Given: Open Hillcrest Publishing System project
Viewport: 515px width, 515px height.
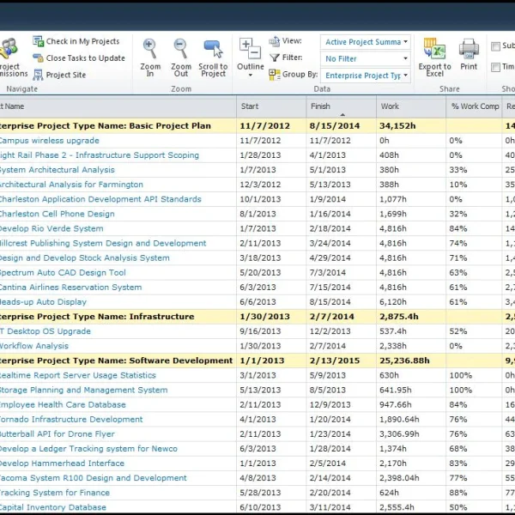Looking at the screenshot, I should pyautogui.click(x=103, y=244).
